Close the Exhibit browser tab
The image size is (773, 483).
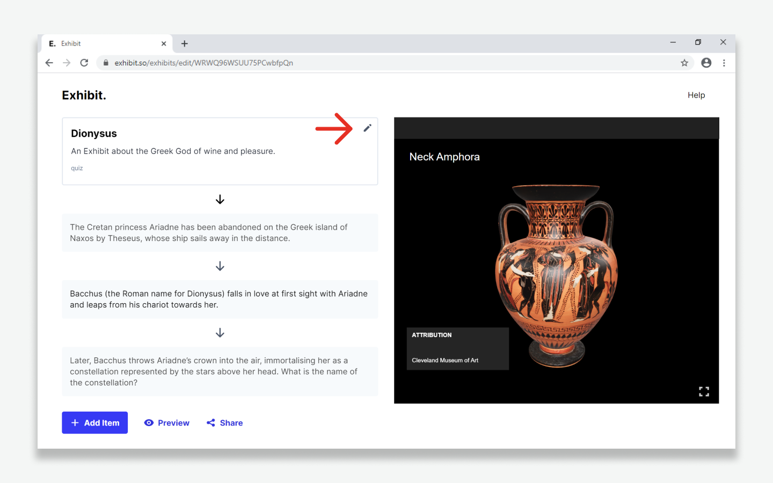point(164,43)
